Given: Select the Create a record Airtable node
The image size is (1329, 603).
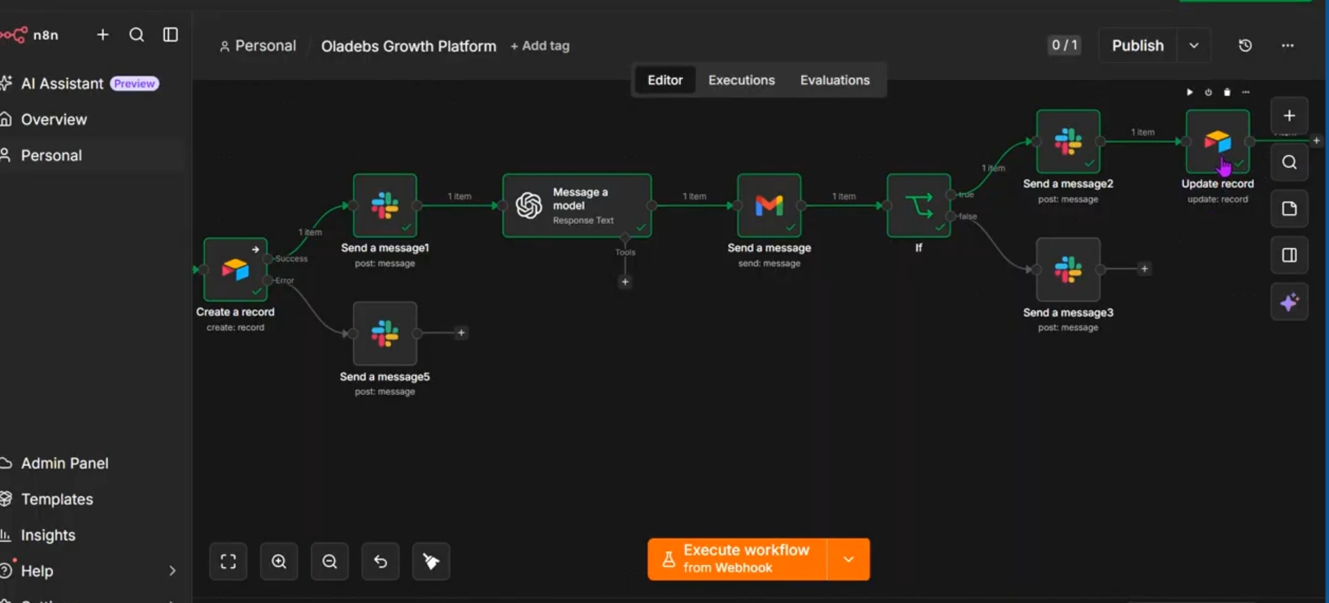Looking at the screenshot, I should [x=235, y=269].
